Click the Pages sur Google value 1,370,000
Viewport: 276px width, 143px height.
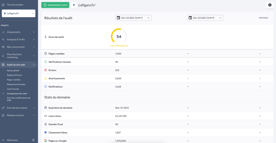point(120,141)
